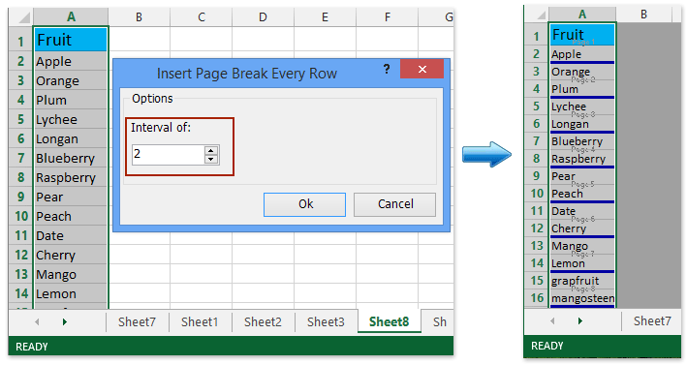Click the Cherry cell in left worksheet

pos(71,255)
